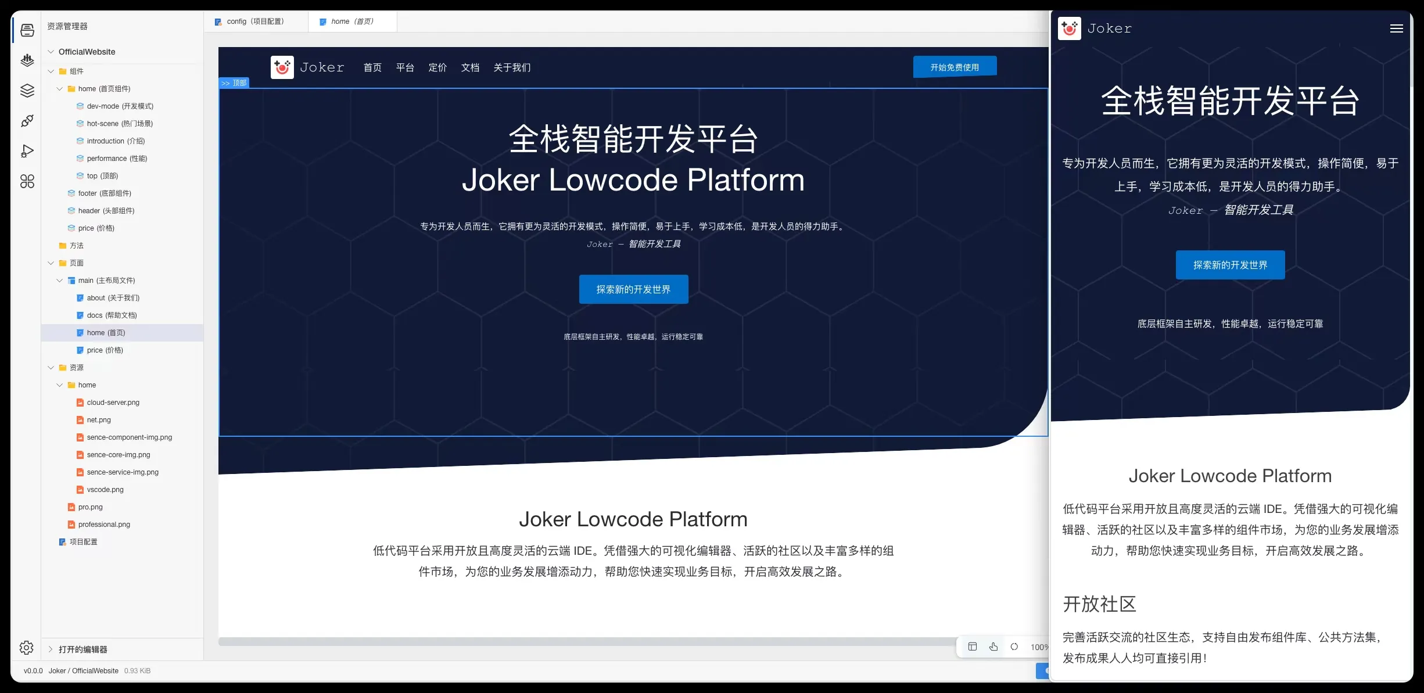Screen dimensions: 1424x693
Task: Click the refresh icon in preview toolbar
Action: pos(1014,647)
